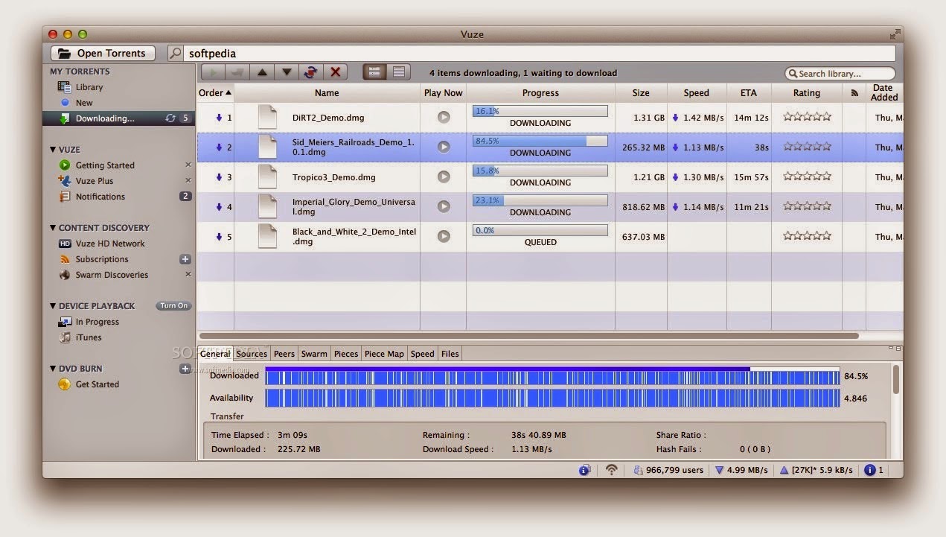Collapse the CONTENT DISCOVERY section
The image size is (946, 537).
click(x=53, y=228)
